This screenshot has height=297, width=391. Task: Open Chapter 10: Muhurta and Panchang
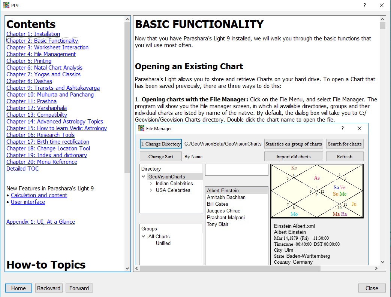coord(50,95)
